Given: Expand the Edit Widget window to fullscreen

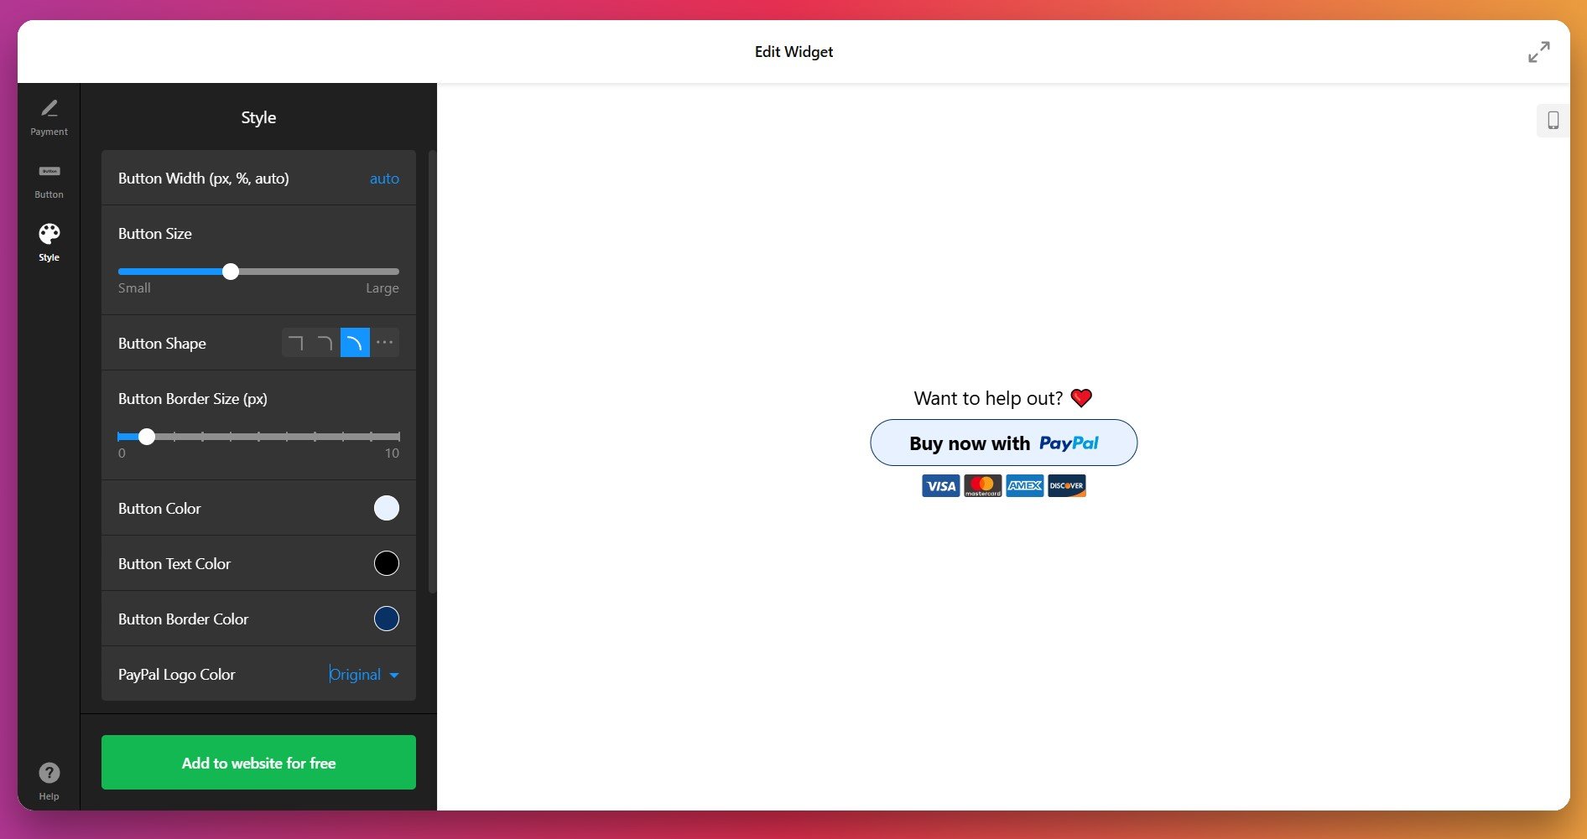Looking at the screenshot, I should point(1539,52).
